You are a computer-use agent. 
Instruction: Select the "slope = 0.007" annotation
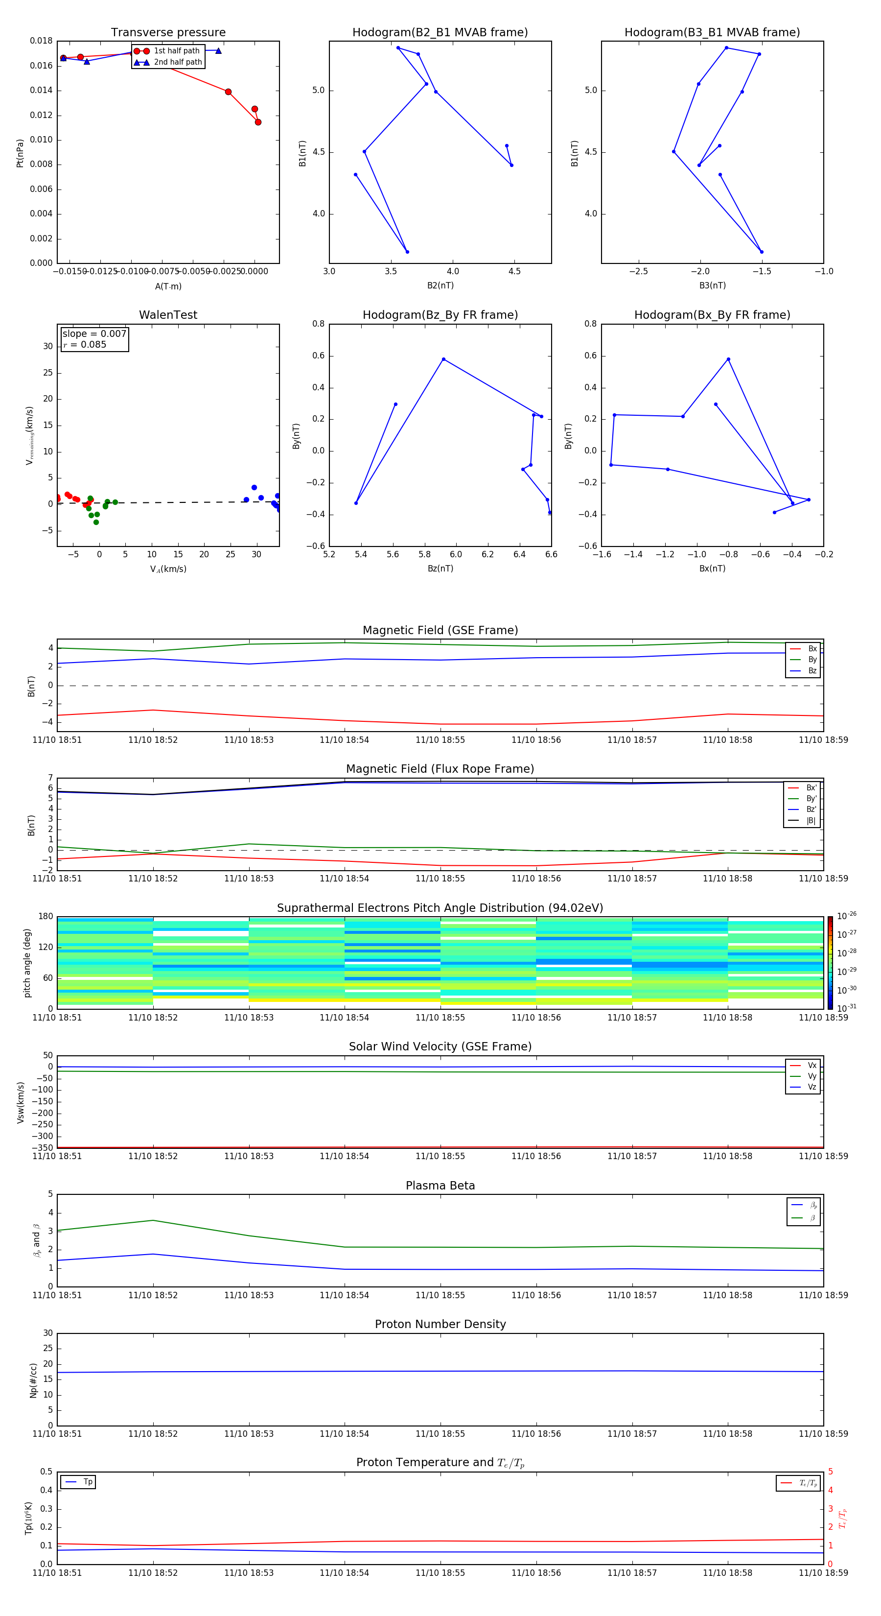94,334
